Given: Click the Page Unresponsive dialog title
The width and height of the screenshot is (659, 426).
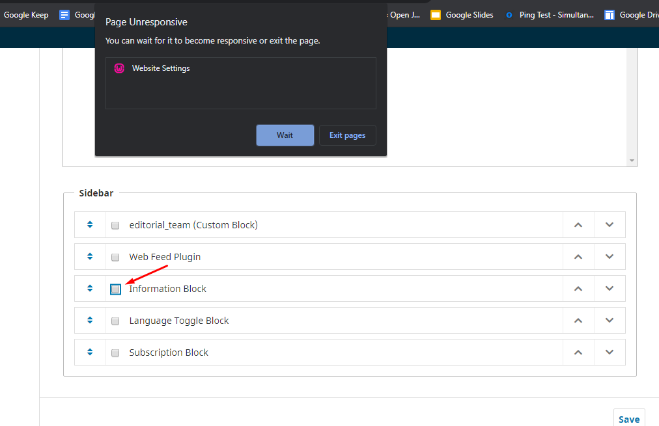Looking at the screenshot, I should click(147, 22).
